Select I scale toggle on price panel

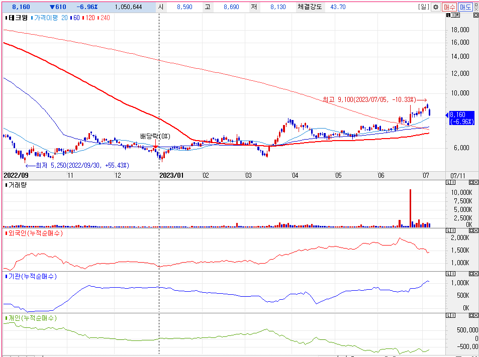point(453,15)
